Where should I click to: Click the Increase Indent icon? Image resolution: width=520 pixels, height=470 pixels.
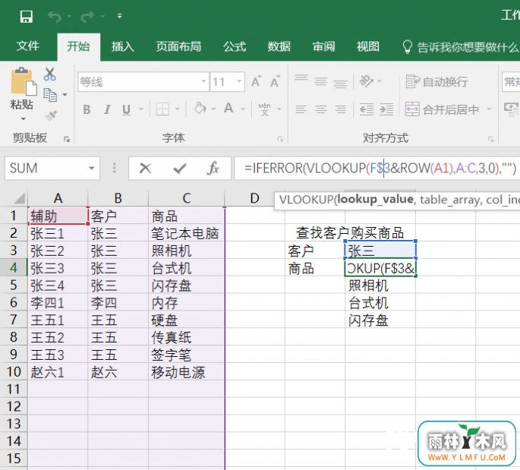click(x=386, y=109)
